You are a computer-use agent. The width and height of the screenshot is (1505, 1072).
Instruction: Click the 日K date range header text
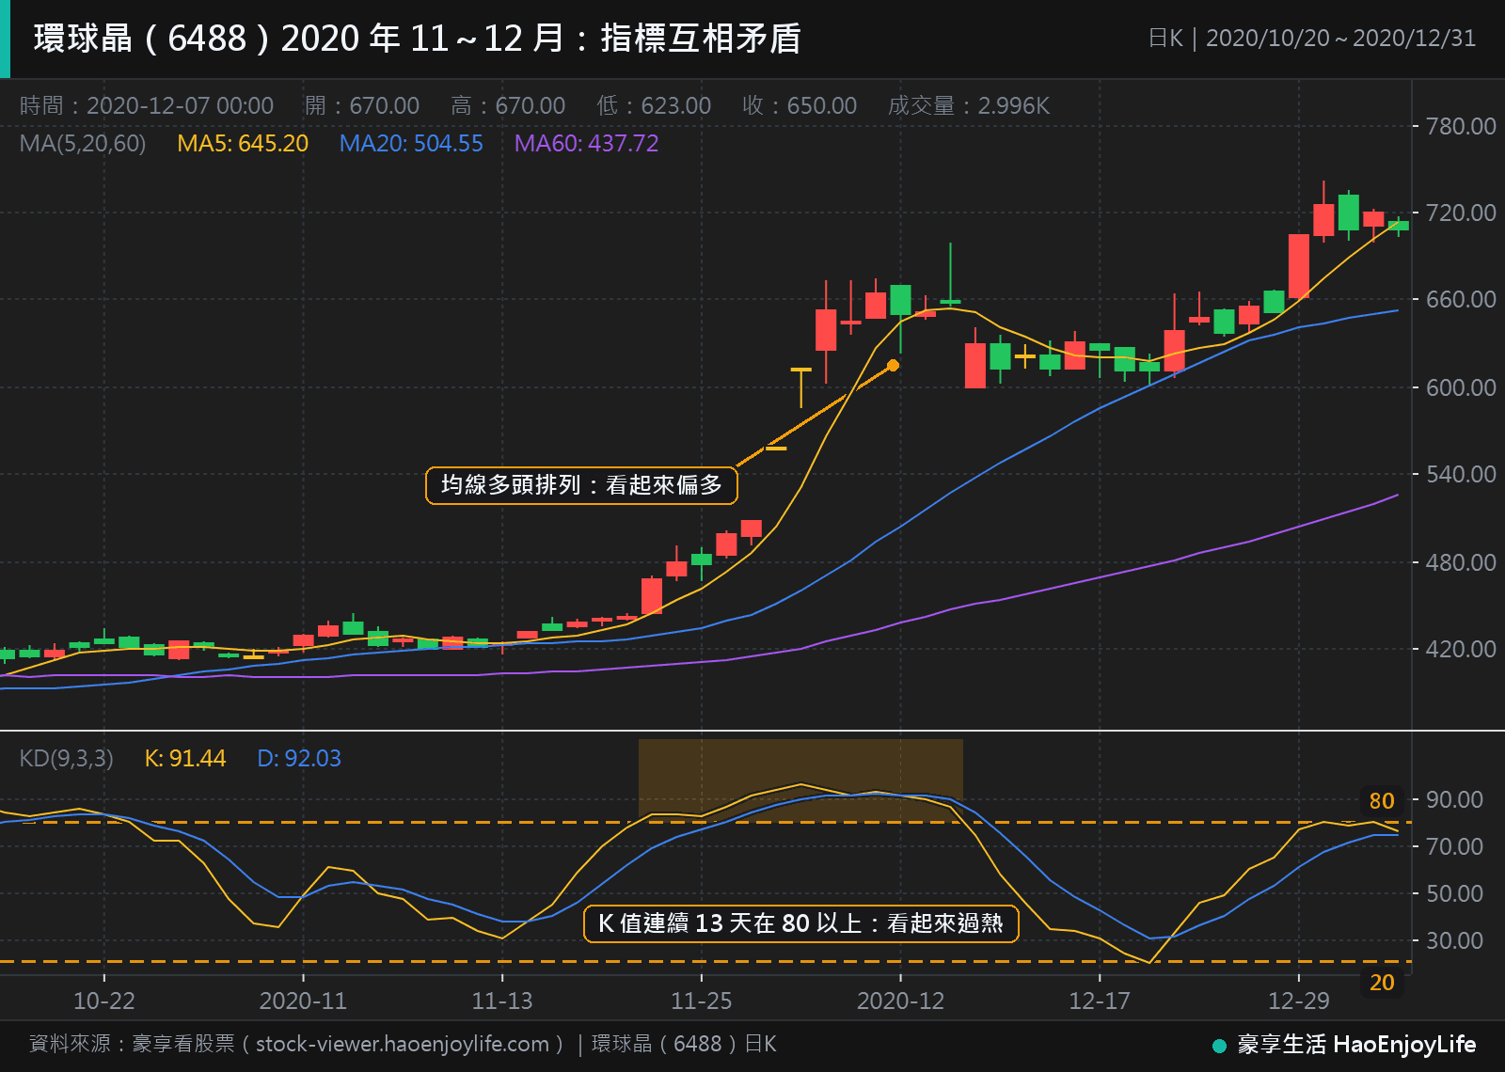[1312, 39]
